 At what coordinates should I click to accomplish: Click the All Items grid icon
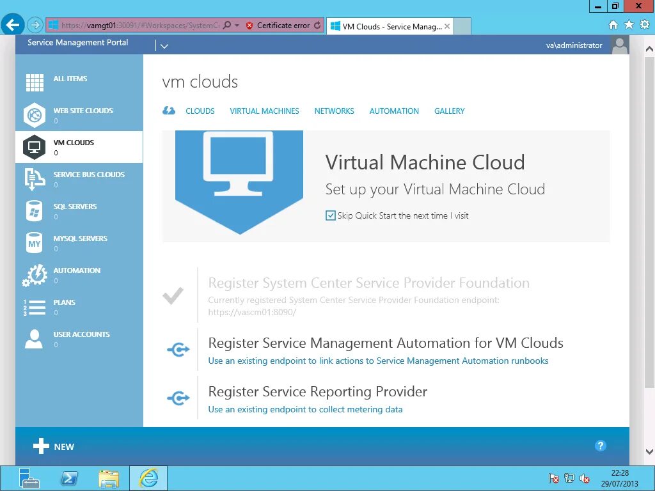click(35, 82)
